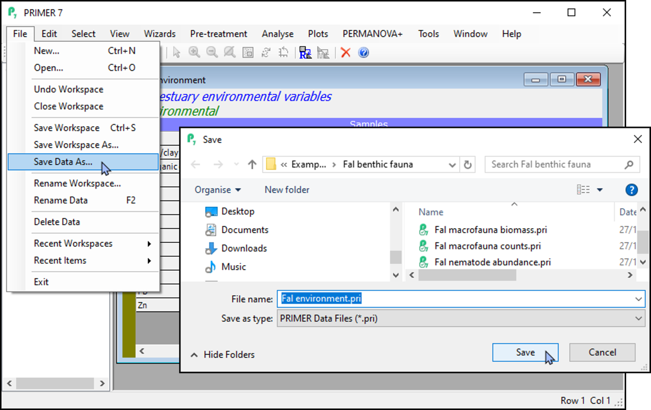The width and height of the screenshot is (651, 410).
Task: Click the grey triangular matrix toolbar icon
Action: click(323, 52)
